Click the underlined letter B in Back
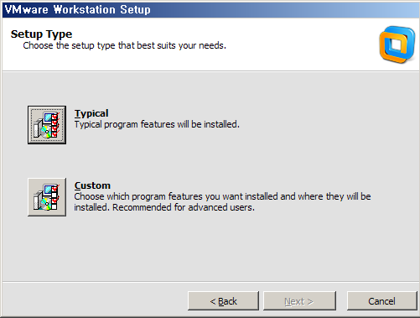The image size is (420, 318). pos(221,301)
